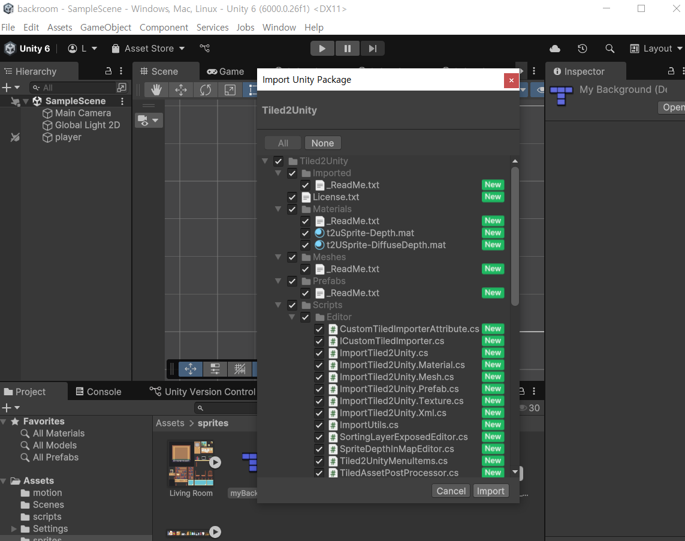This screenshot has height=541, width=685.
Task: Uncheck the Tiled2Unity root folder checkbox
Action: tap(278, 161)
